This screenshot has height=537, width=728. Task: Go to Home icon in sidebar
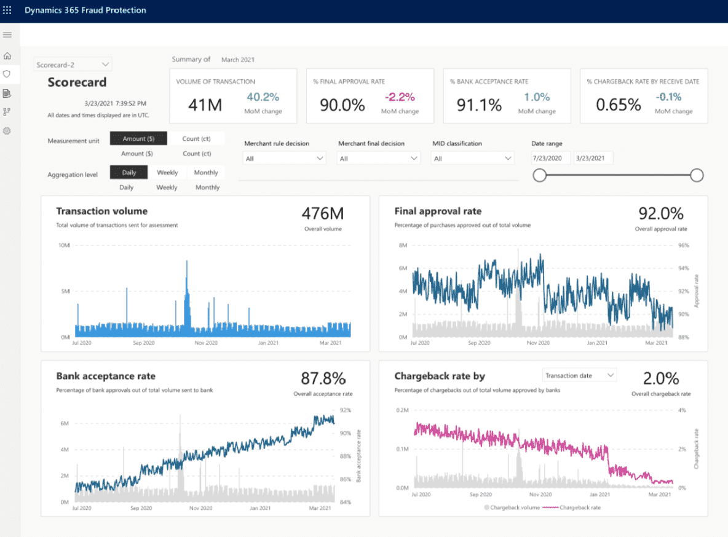[x=7, y=56]
